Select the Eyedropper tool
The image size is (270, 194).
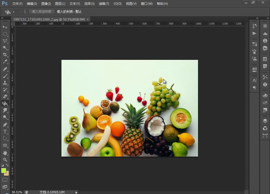click(x=5, y=62)
